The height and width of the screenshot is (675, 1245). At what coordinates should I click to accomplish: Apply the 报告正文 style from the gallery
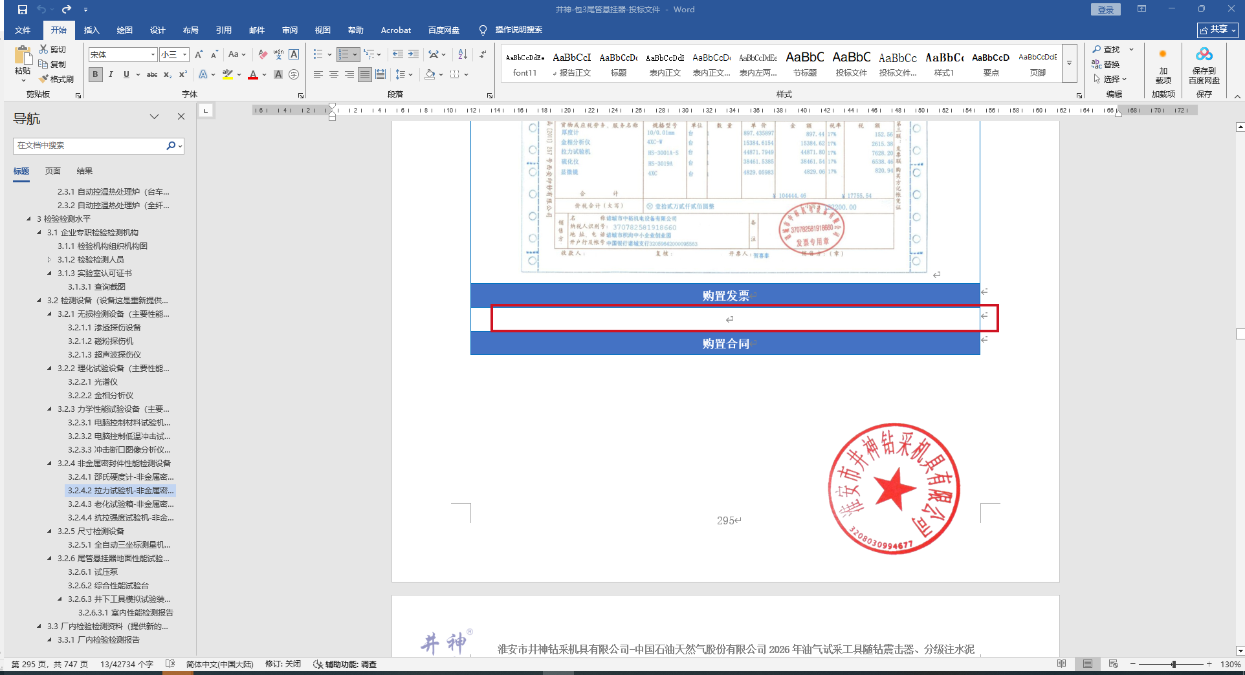(x=572, y=63)
